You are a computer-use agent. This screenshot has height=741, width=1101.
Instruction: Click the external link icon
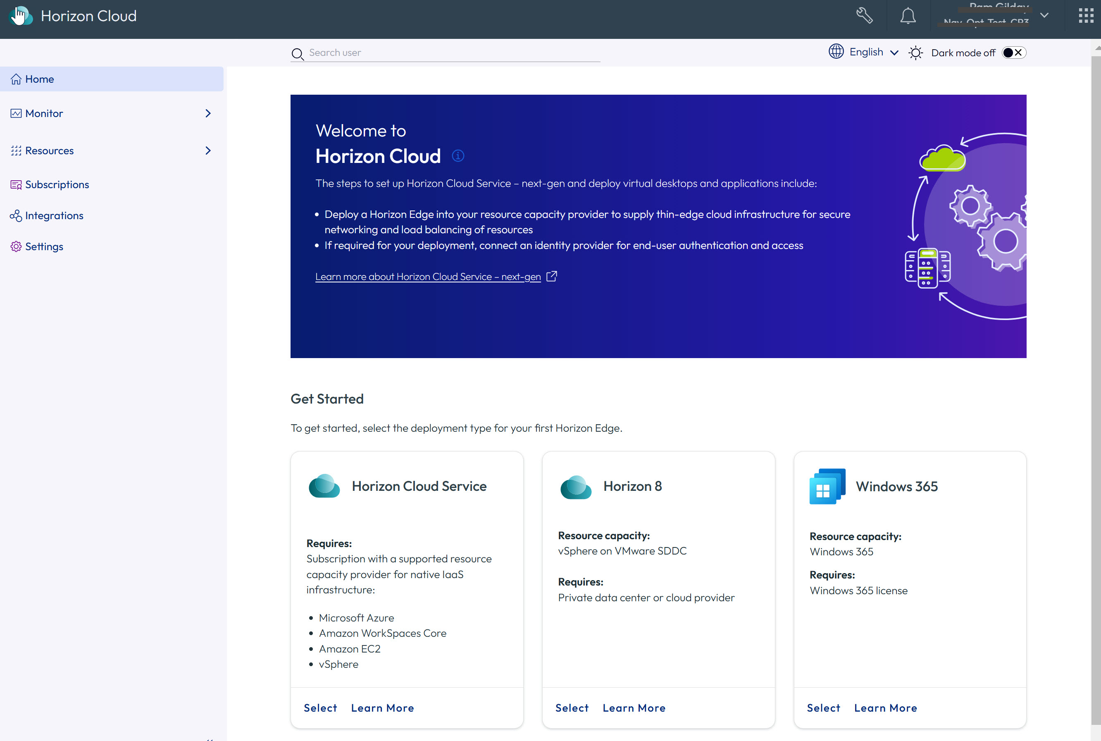click(551, 276)
